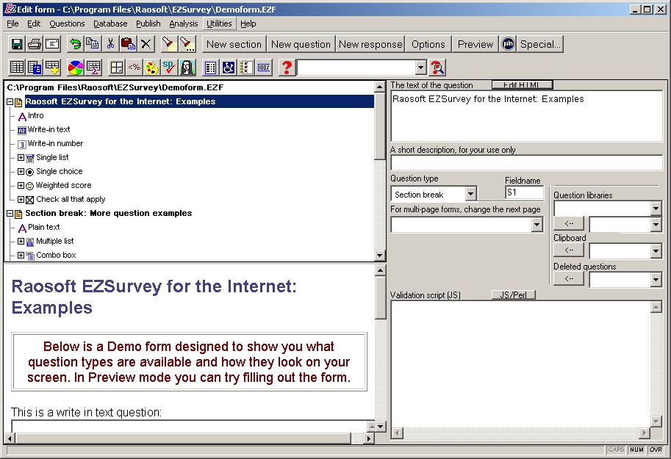Click the wheelchair accessibility icon
The width and height of the screenshot is (671, 459).
(x=228, y=67)
